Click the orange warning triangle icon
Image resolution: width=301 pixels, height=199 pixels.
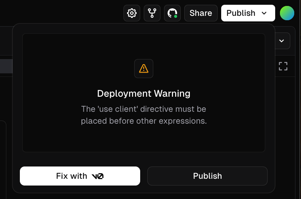144,69
